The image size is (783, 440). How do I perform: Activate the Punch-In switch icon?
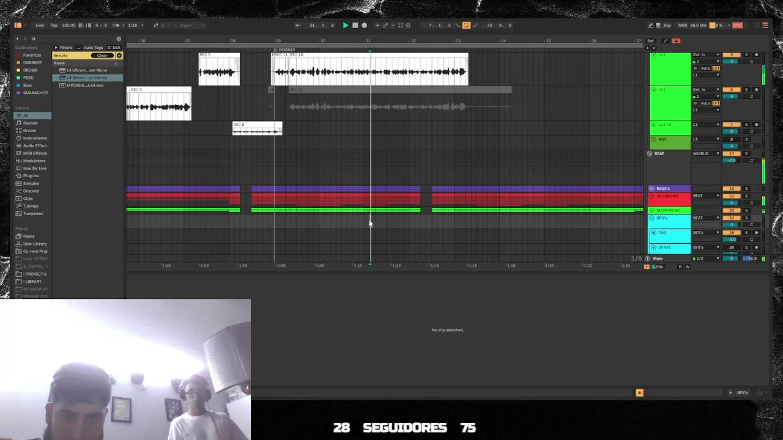(x=458, y=25)
